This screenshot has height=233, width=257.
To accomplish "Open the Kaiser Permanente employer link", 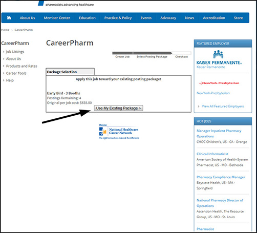I will pyautogui.click(x=210, y=67).
